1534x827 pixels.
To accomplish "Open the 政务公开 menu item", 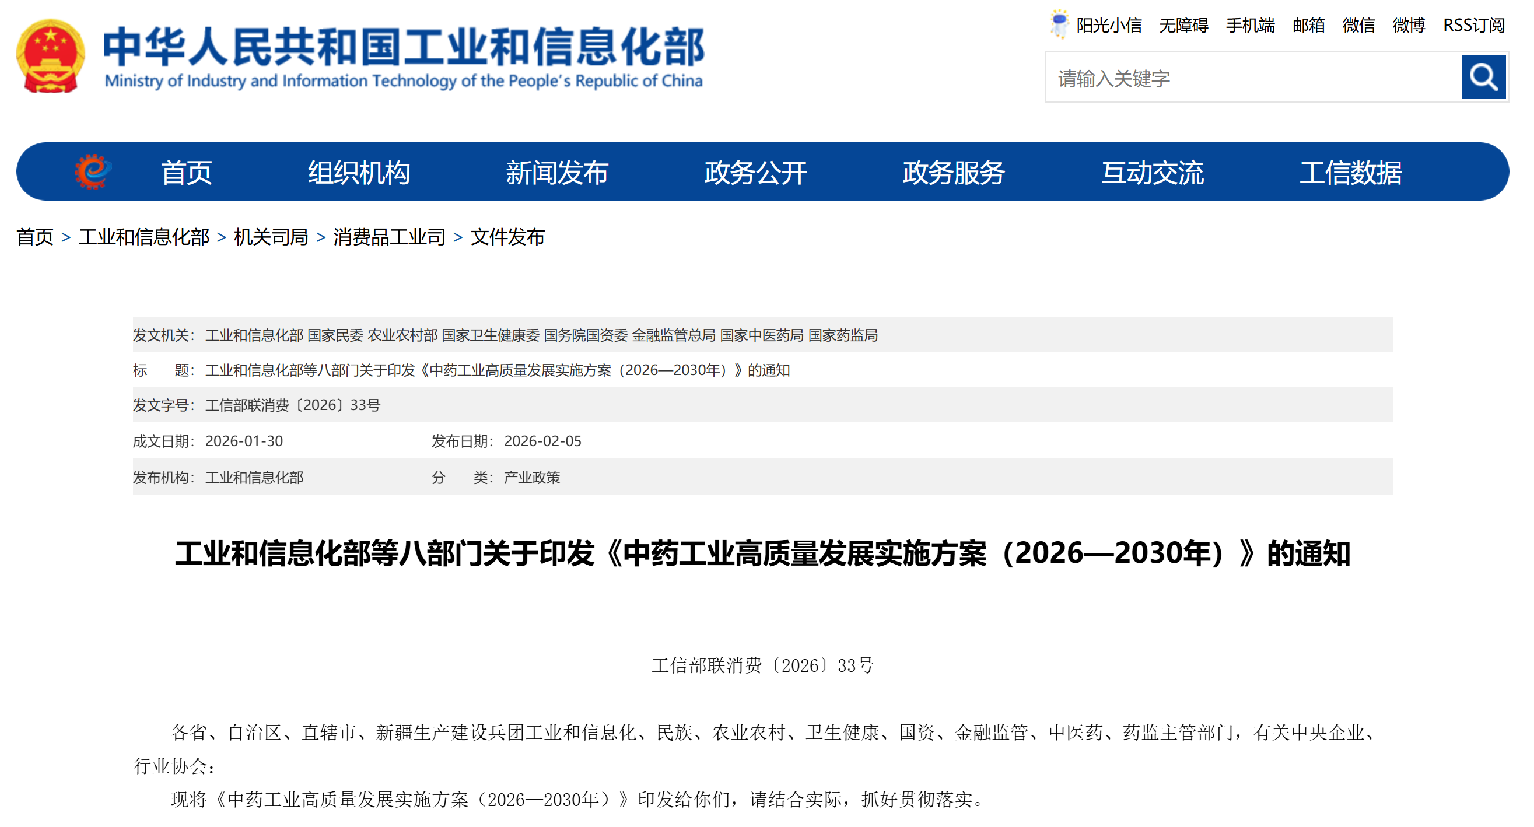I will (755, 173).
